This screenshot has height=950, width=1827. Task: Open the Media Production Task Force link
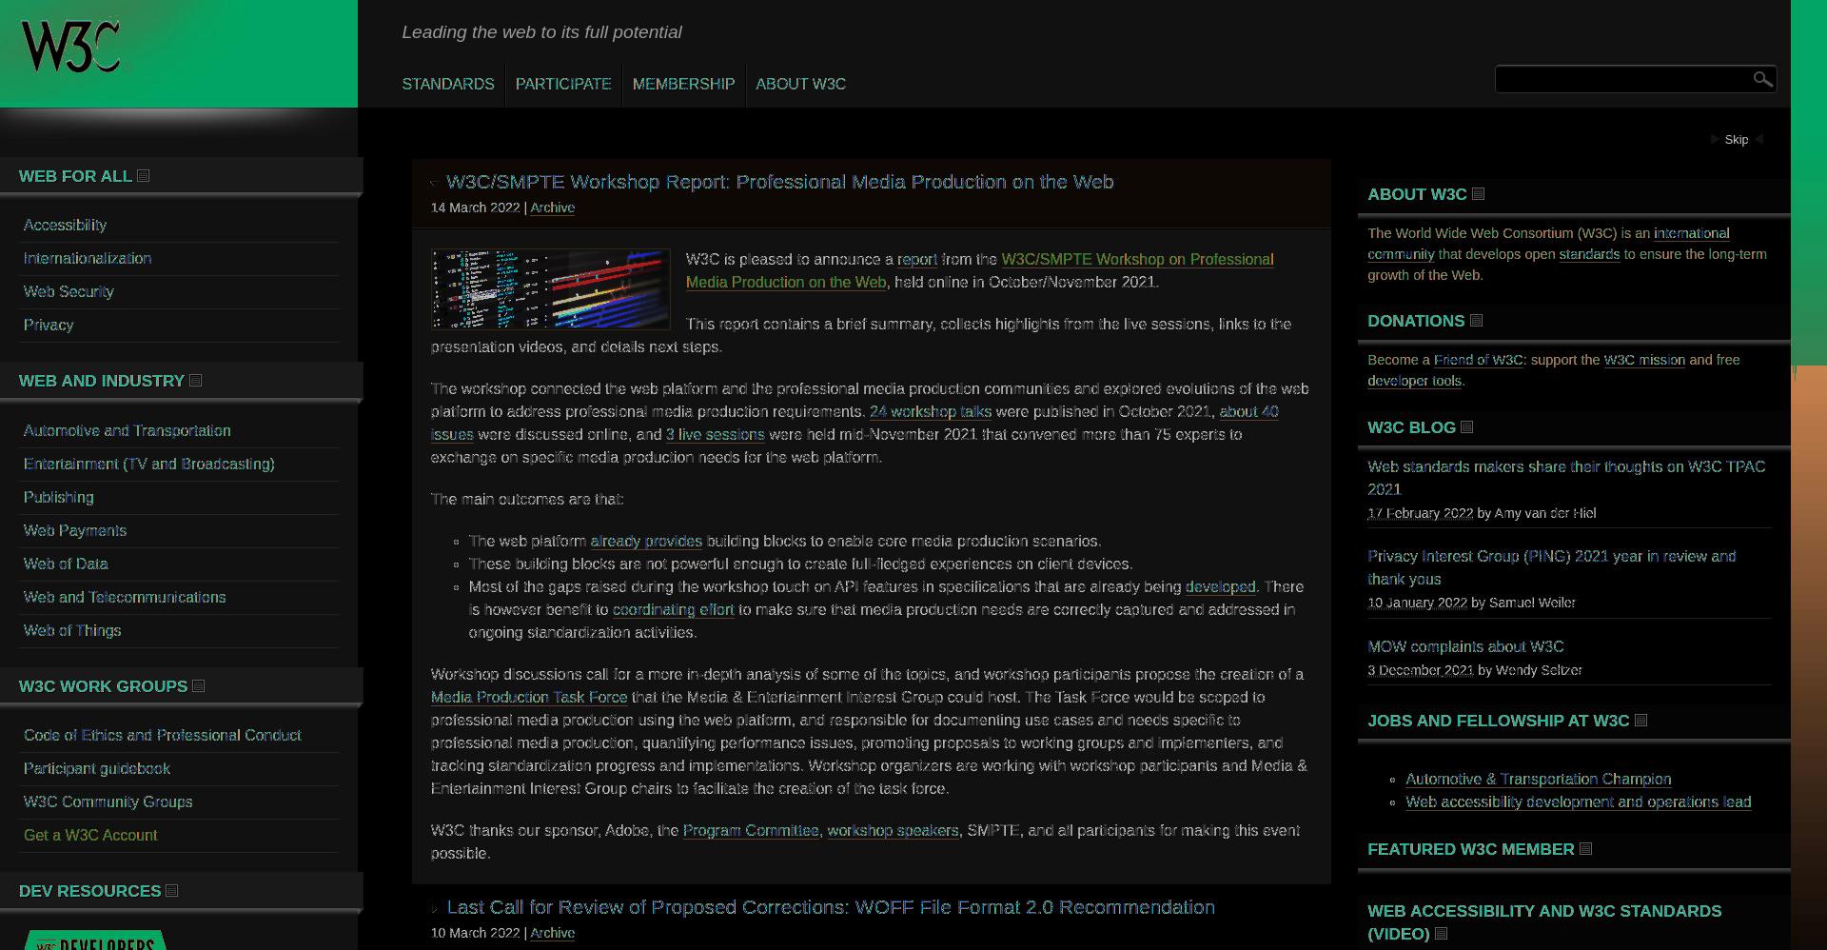pos(529,697)
